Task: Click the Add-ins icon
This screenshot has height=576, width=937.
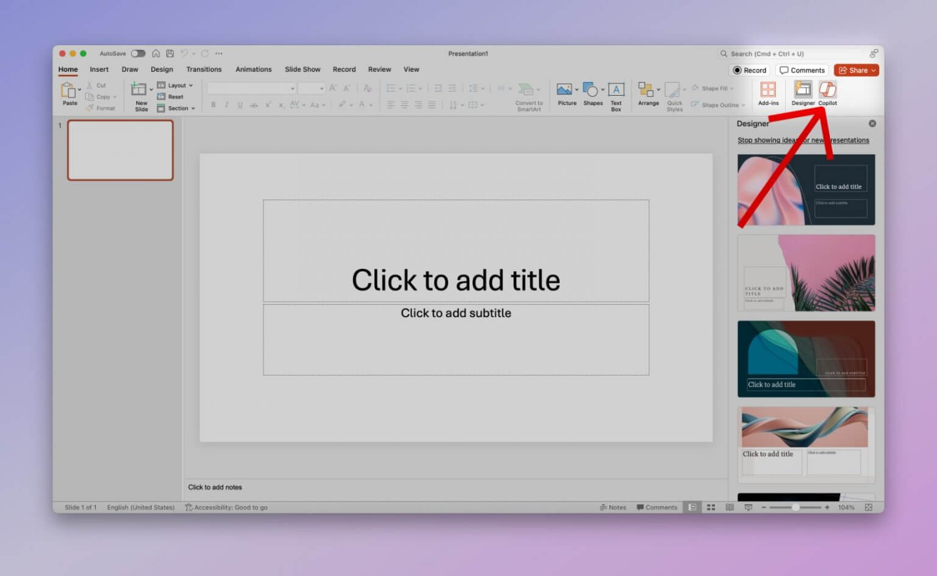Action: [767, 93]
